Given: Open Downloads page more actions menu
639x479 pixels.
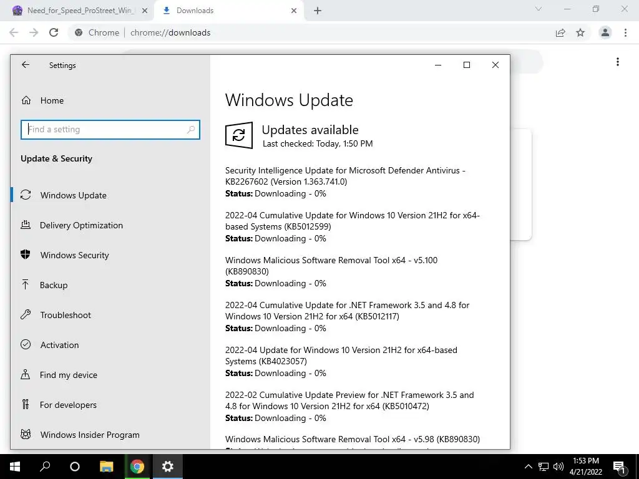Looking at the screenshot, I should pyautogui.click(x=618, y=62).
